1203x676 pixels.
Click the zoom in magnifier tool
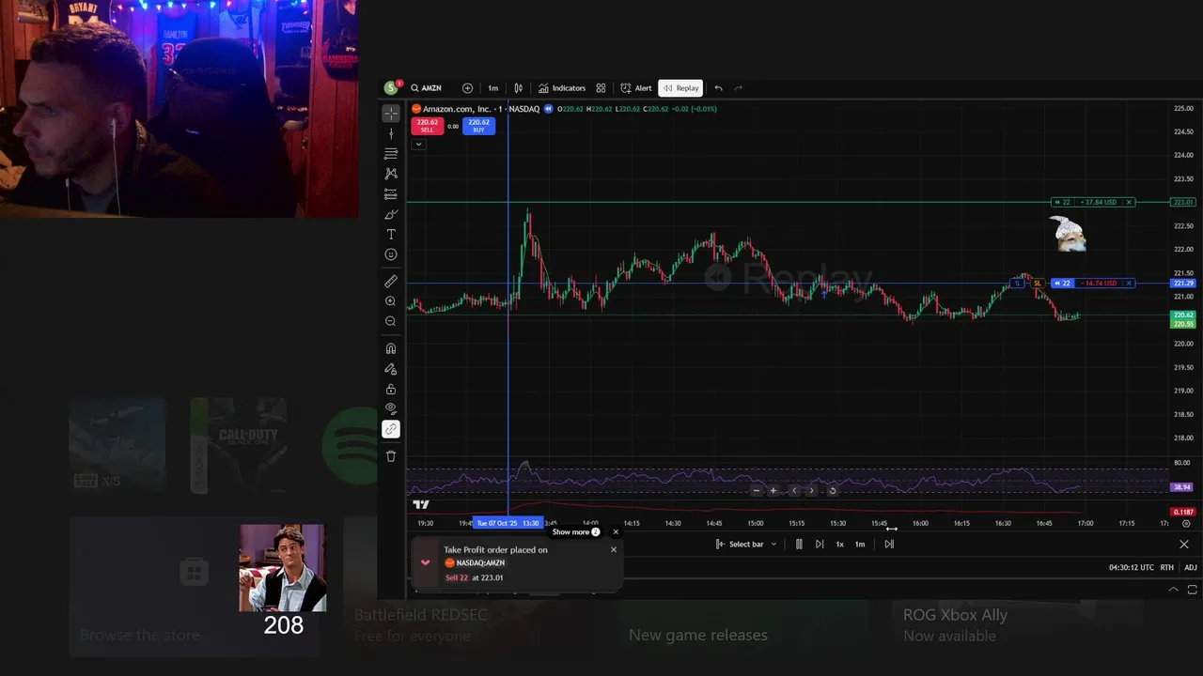click(391, 301)
